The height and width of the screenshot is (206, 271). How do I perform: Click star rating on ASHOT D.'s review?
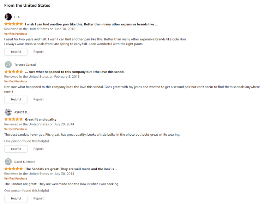[x=13, y=119]
